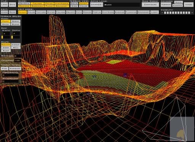
Task: Click the Change active layer button
Action: pyautogui.click(x=97, y=5)
